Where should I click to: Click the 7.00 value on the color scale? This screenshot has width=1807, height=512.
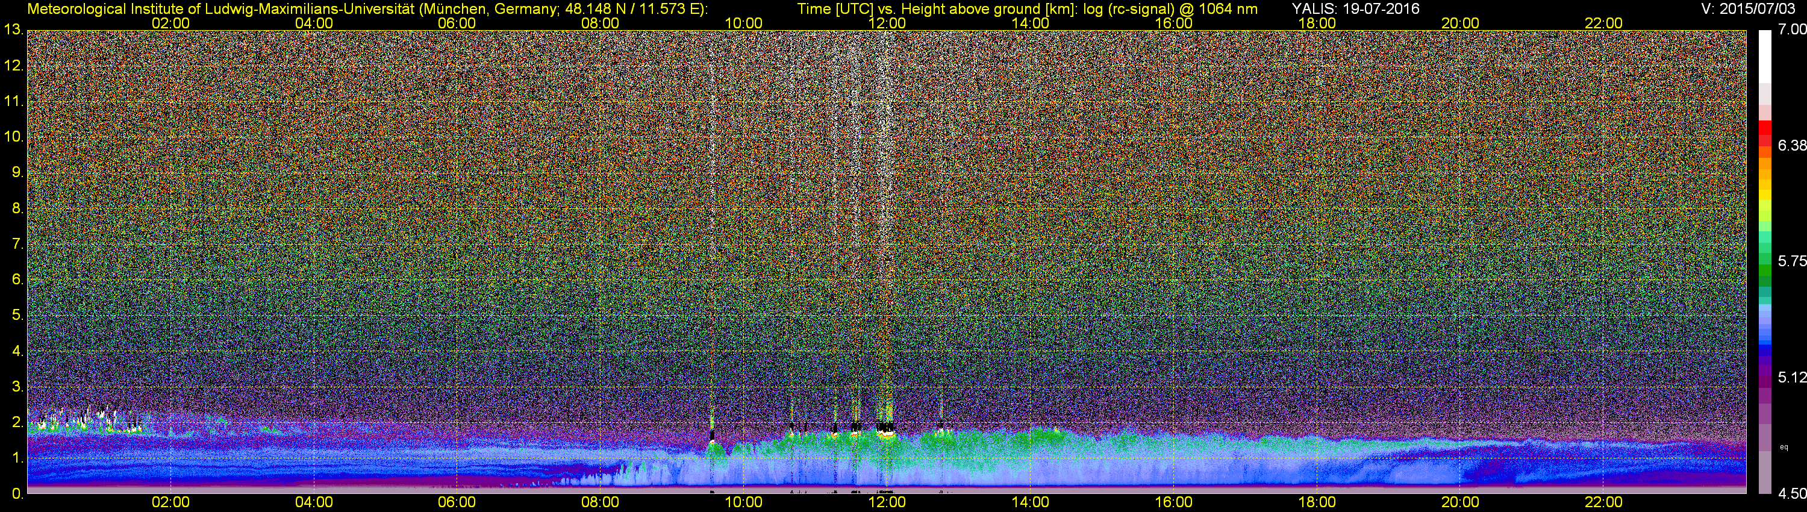(1791, 30)
